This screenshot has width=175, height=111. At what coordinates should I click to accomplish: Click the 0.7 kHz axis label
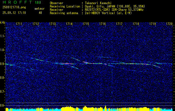coord(3,92)
